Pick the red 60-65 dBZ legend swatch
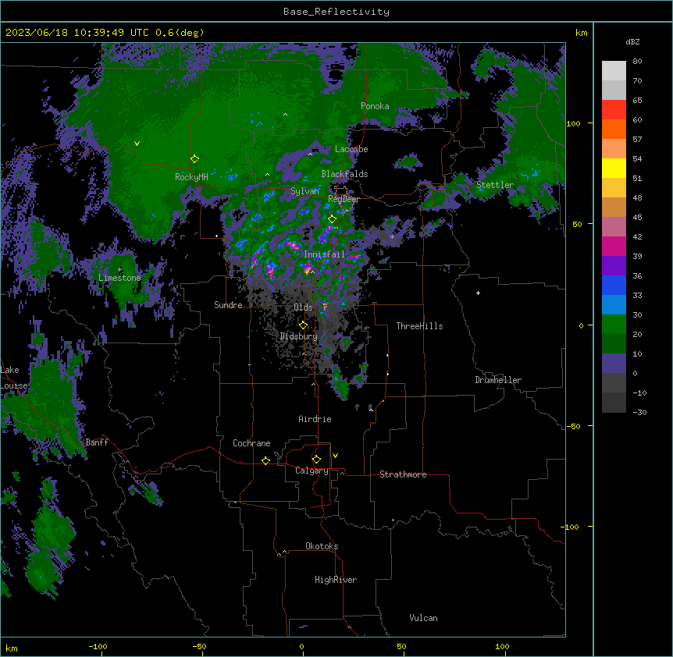Image resolution: width=673 pixels, height=657 pixels. [614, 110]
